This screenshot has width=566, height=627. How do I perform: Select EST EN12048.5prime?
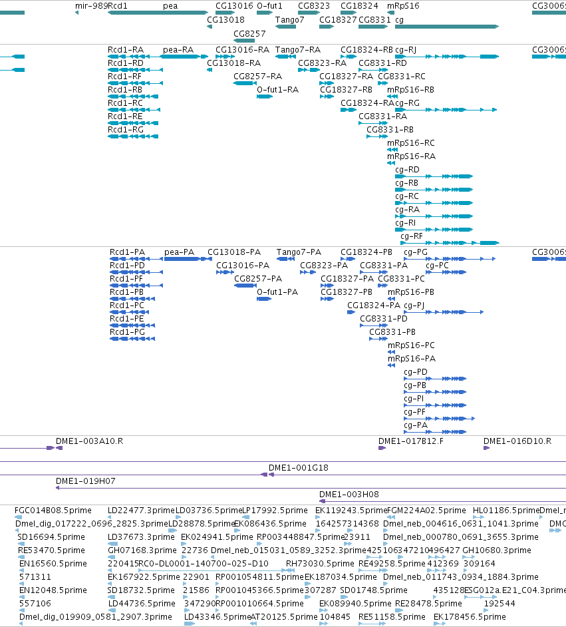[x=53, y=590]
